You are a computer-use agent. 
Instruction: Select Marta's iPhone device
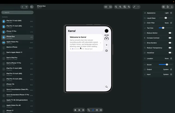(x=17, y=48)
